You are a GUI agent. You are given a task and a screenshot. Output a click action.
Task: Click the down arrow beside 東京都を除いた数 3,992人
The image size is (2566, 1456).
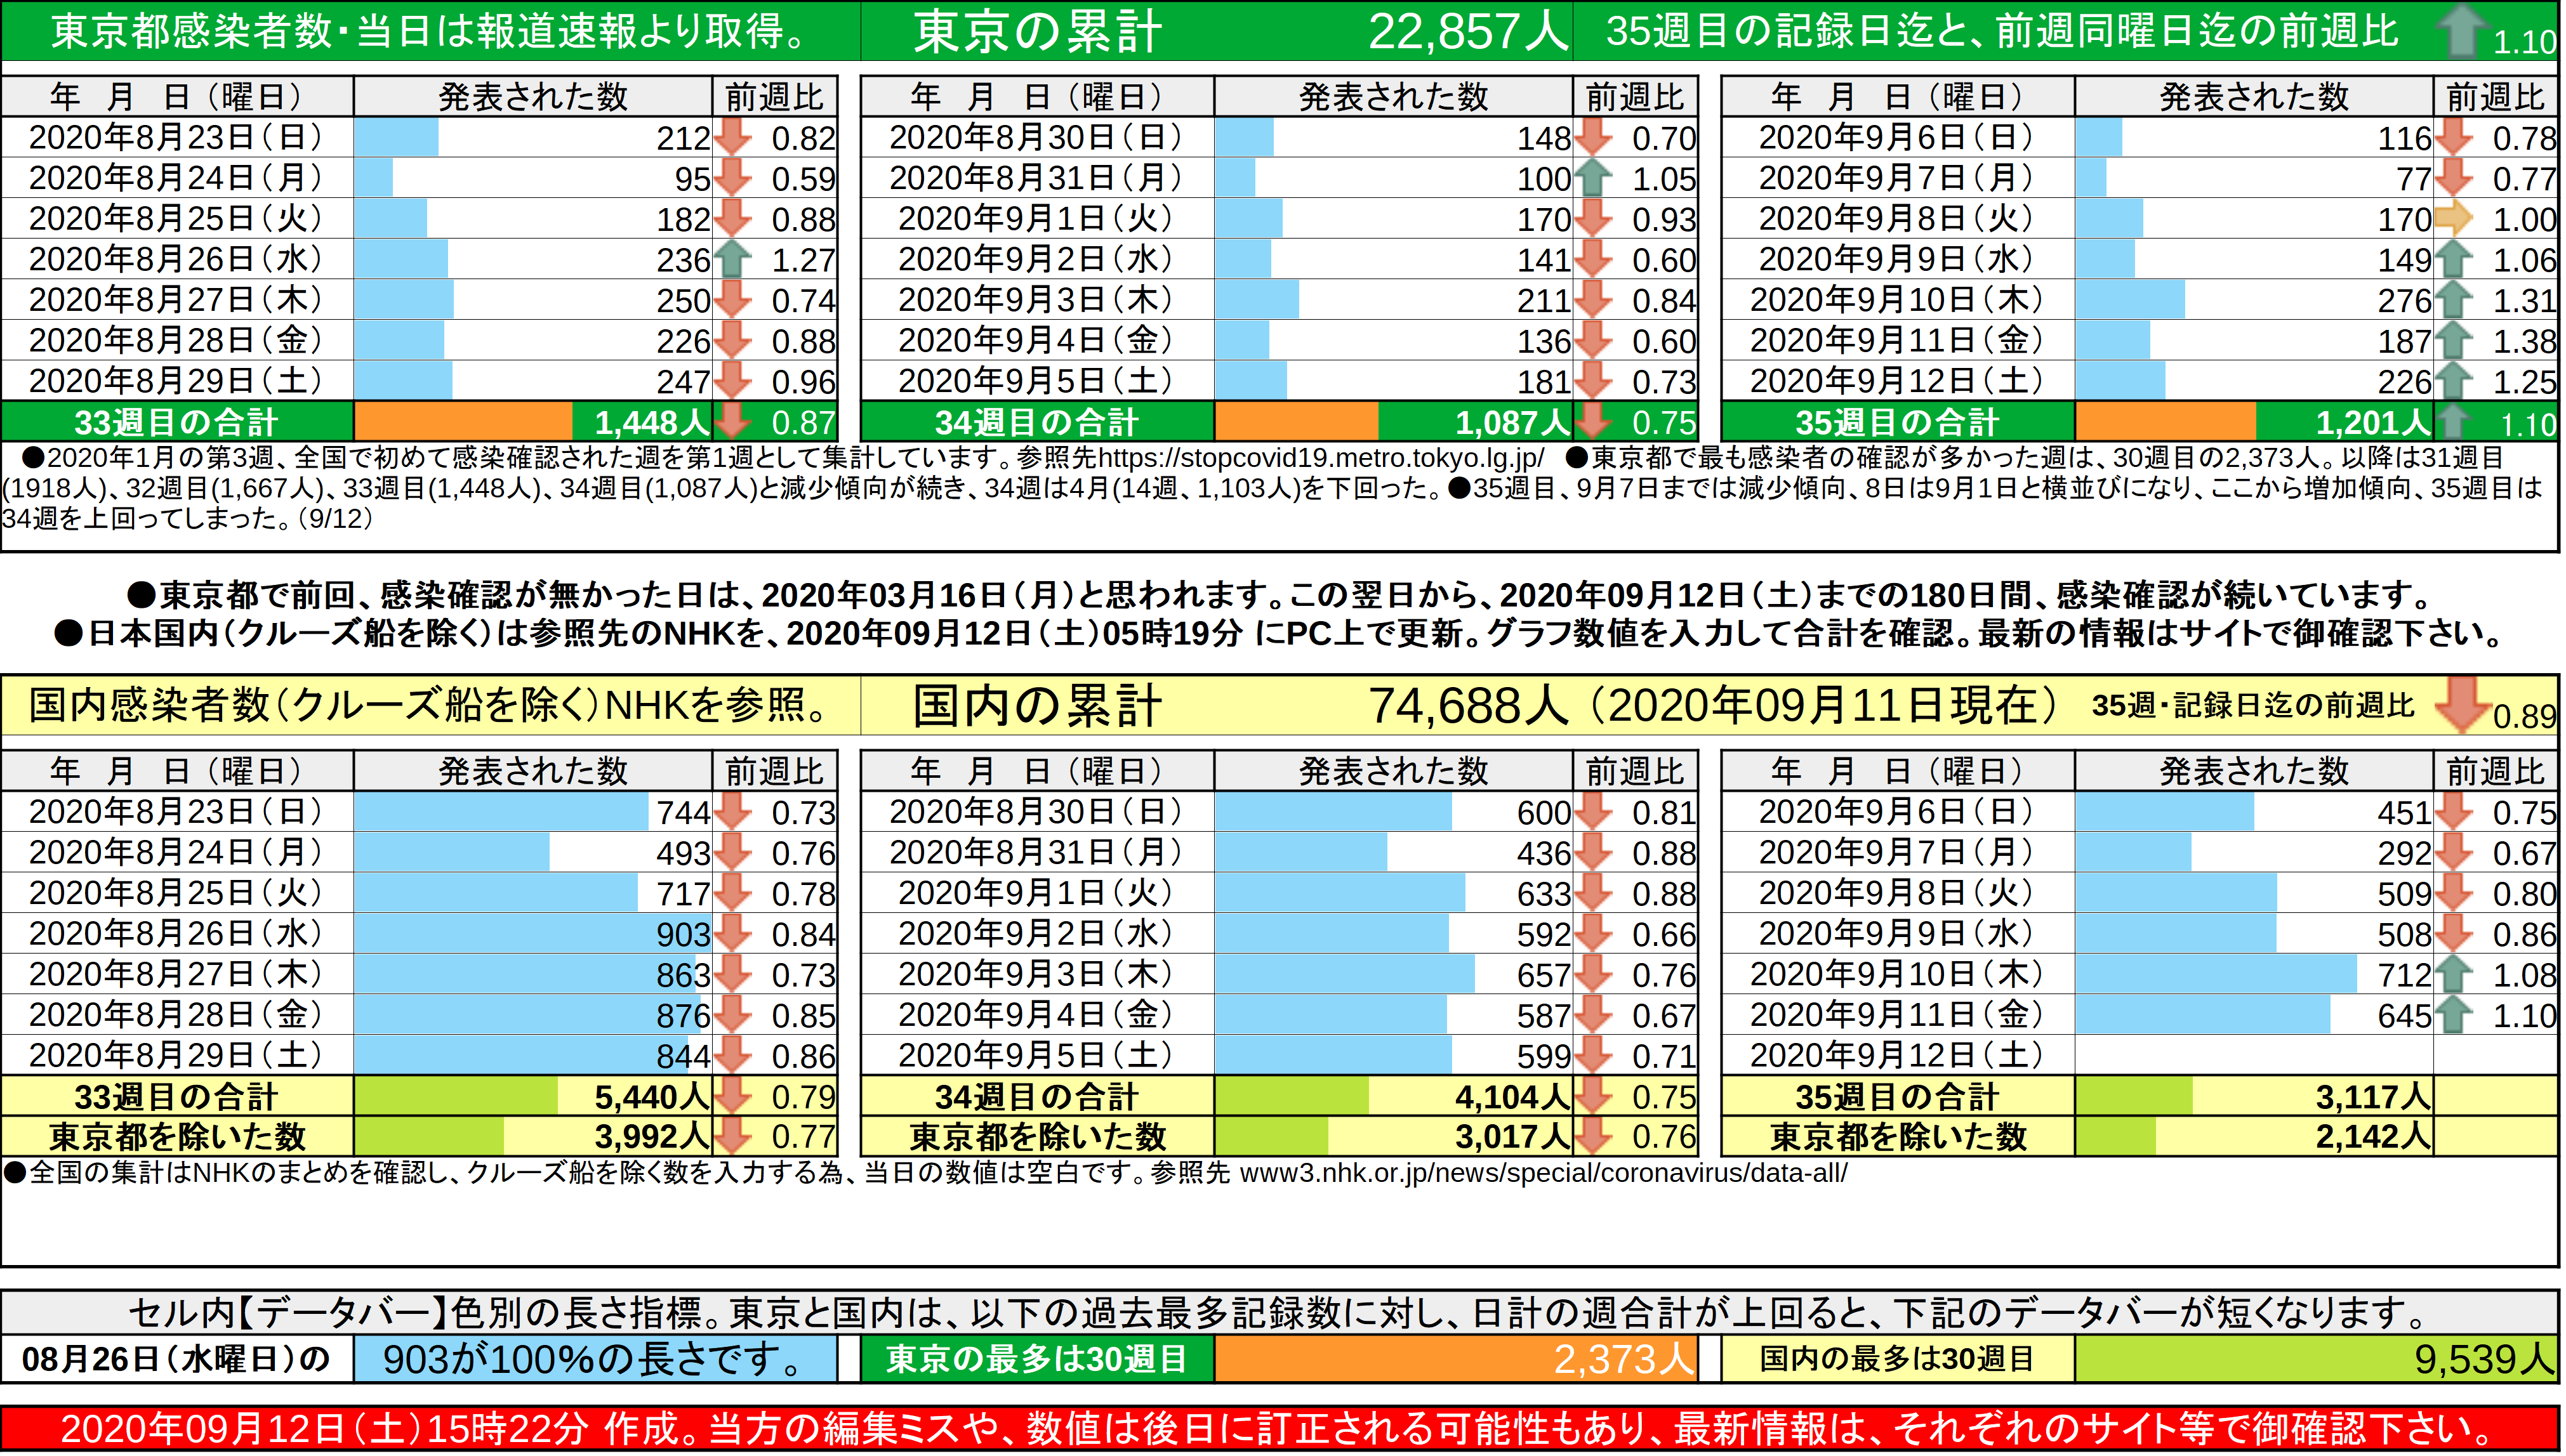[732, 1137]
